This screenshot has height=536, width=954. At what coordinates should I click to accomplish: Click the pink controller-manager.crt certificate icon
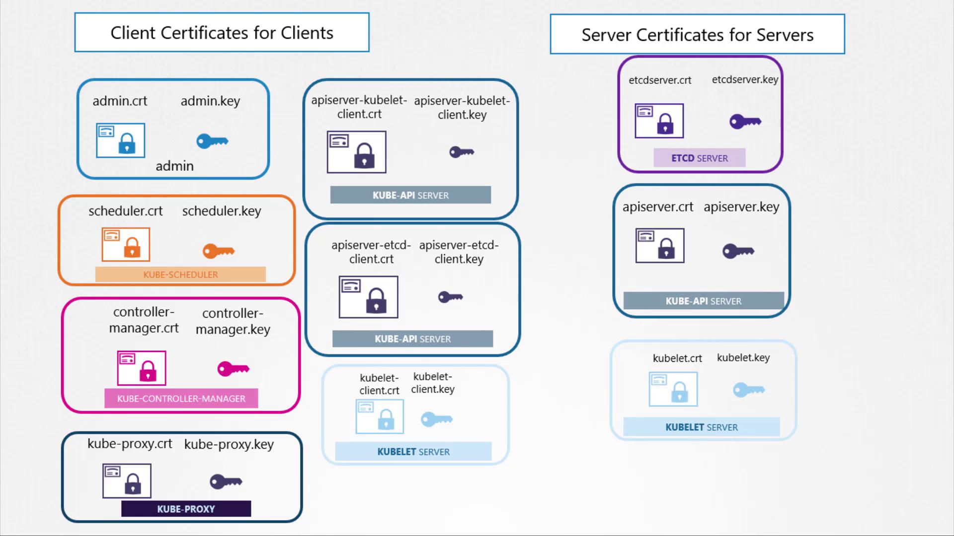pos(142,368)
